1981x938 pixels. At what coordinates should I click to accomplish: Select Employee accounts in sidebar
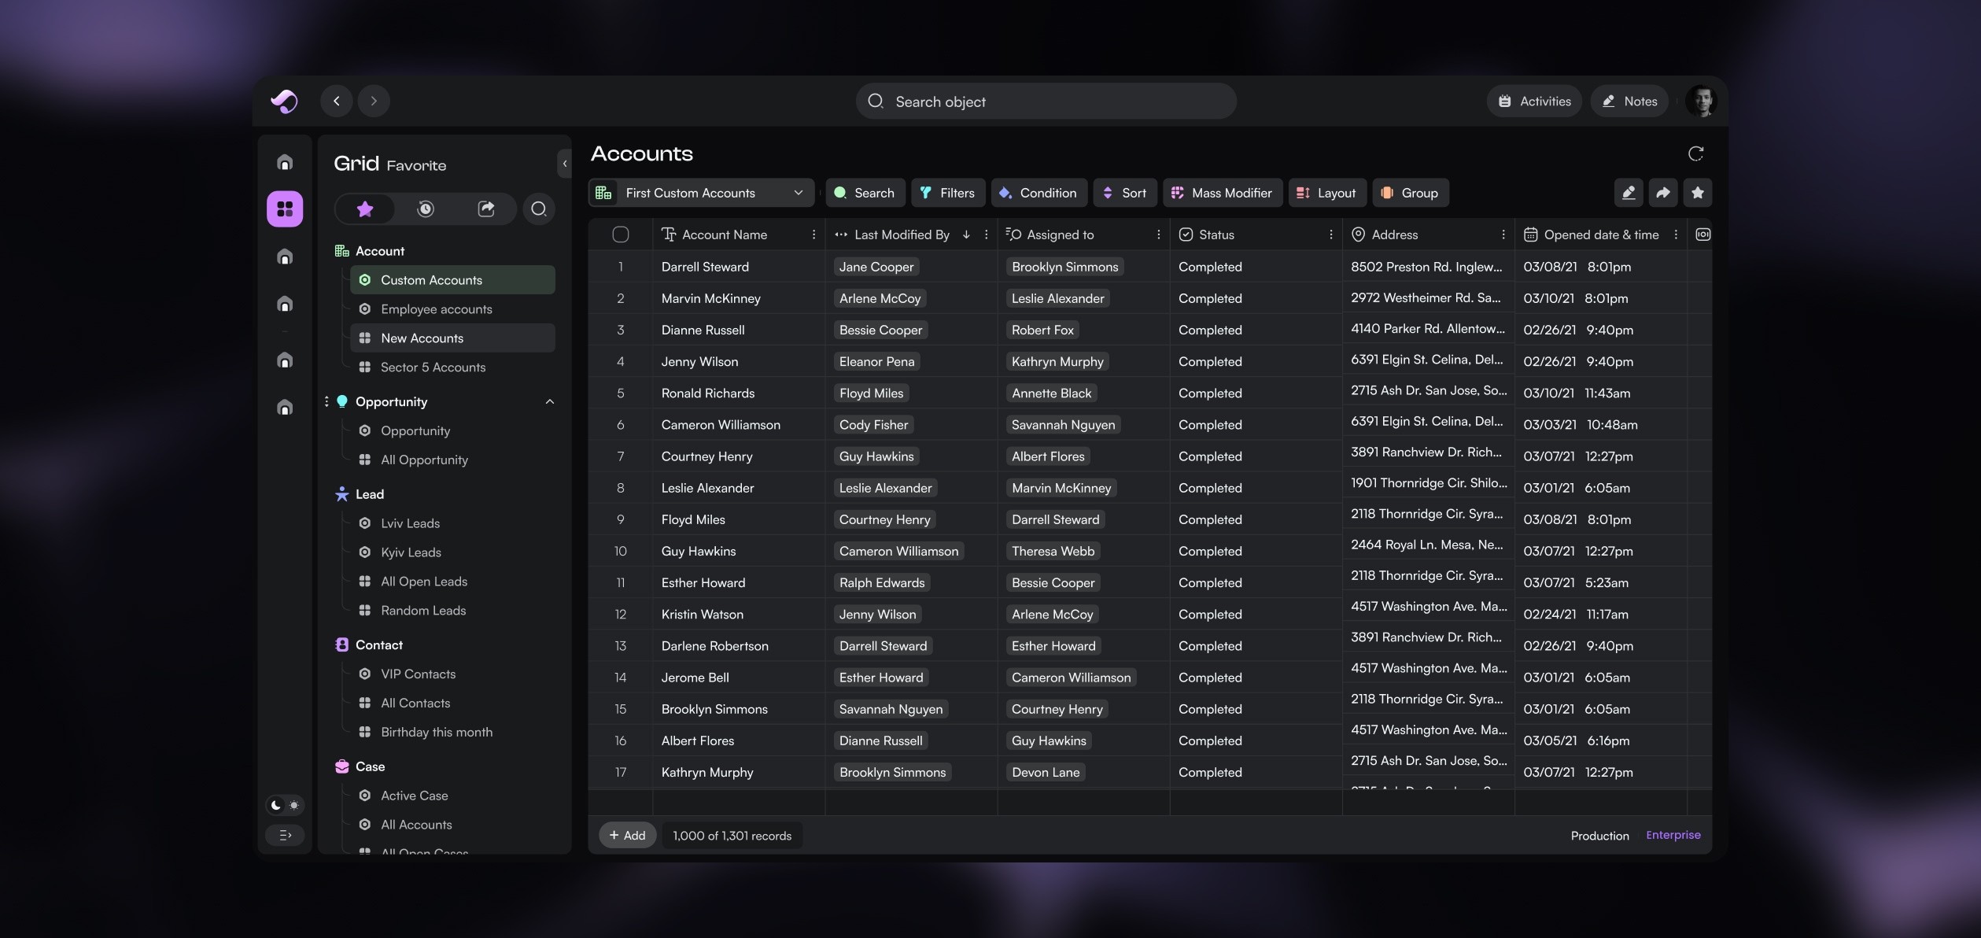click(x=436, y=309)
